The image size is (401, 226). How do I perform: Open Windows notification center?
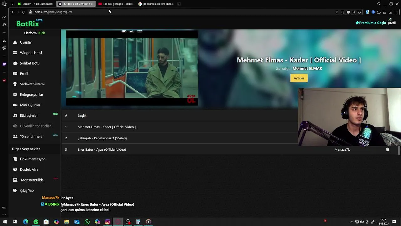[394, 222]
